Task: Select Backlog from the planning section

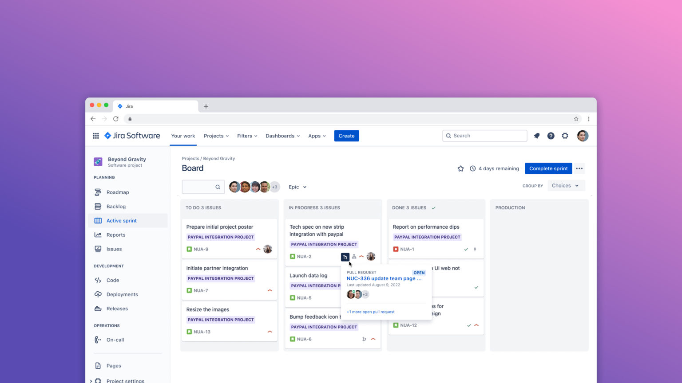Action: pos(115,206)
